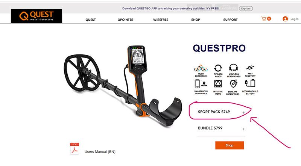Open the Users Manual PDF icon
This screenshot has width=301, height=166.
(x=74, y=149)
